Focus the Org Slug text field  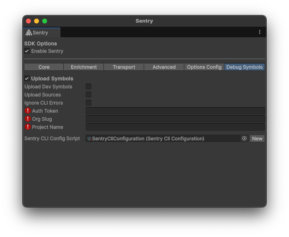click(175, 119)
